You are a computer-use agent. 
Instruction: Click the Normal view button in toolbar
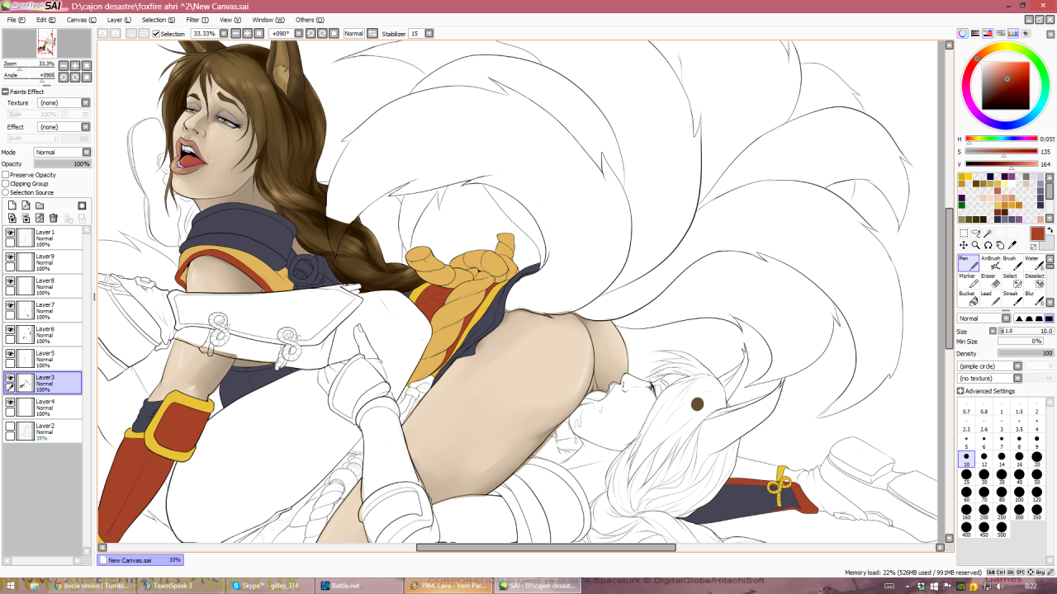[x=353, y=34]
